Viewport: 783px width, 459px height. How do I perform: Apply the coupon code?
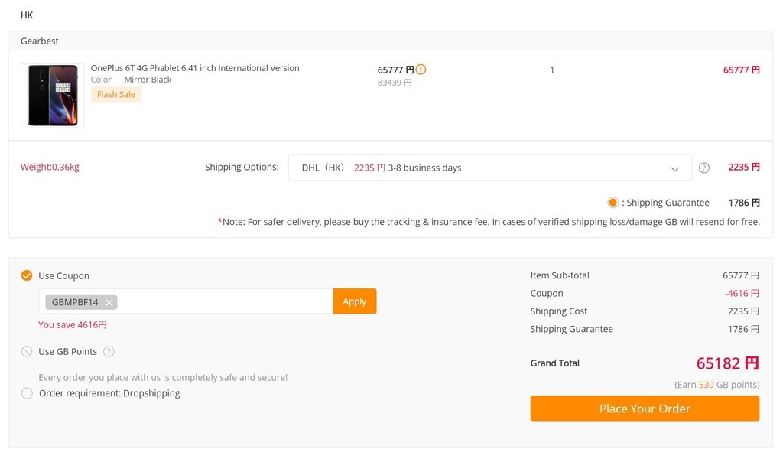coord(355,301)
